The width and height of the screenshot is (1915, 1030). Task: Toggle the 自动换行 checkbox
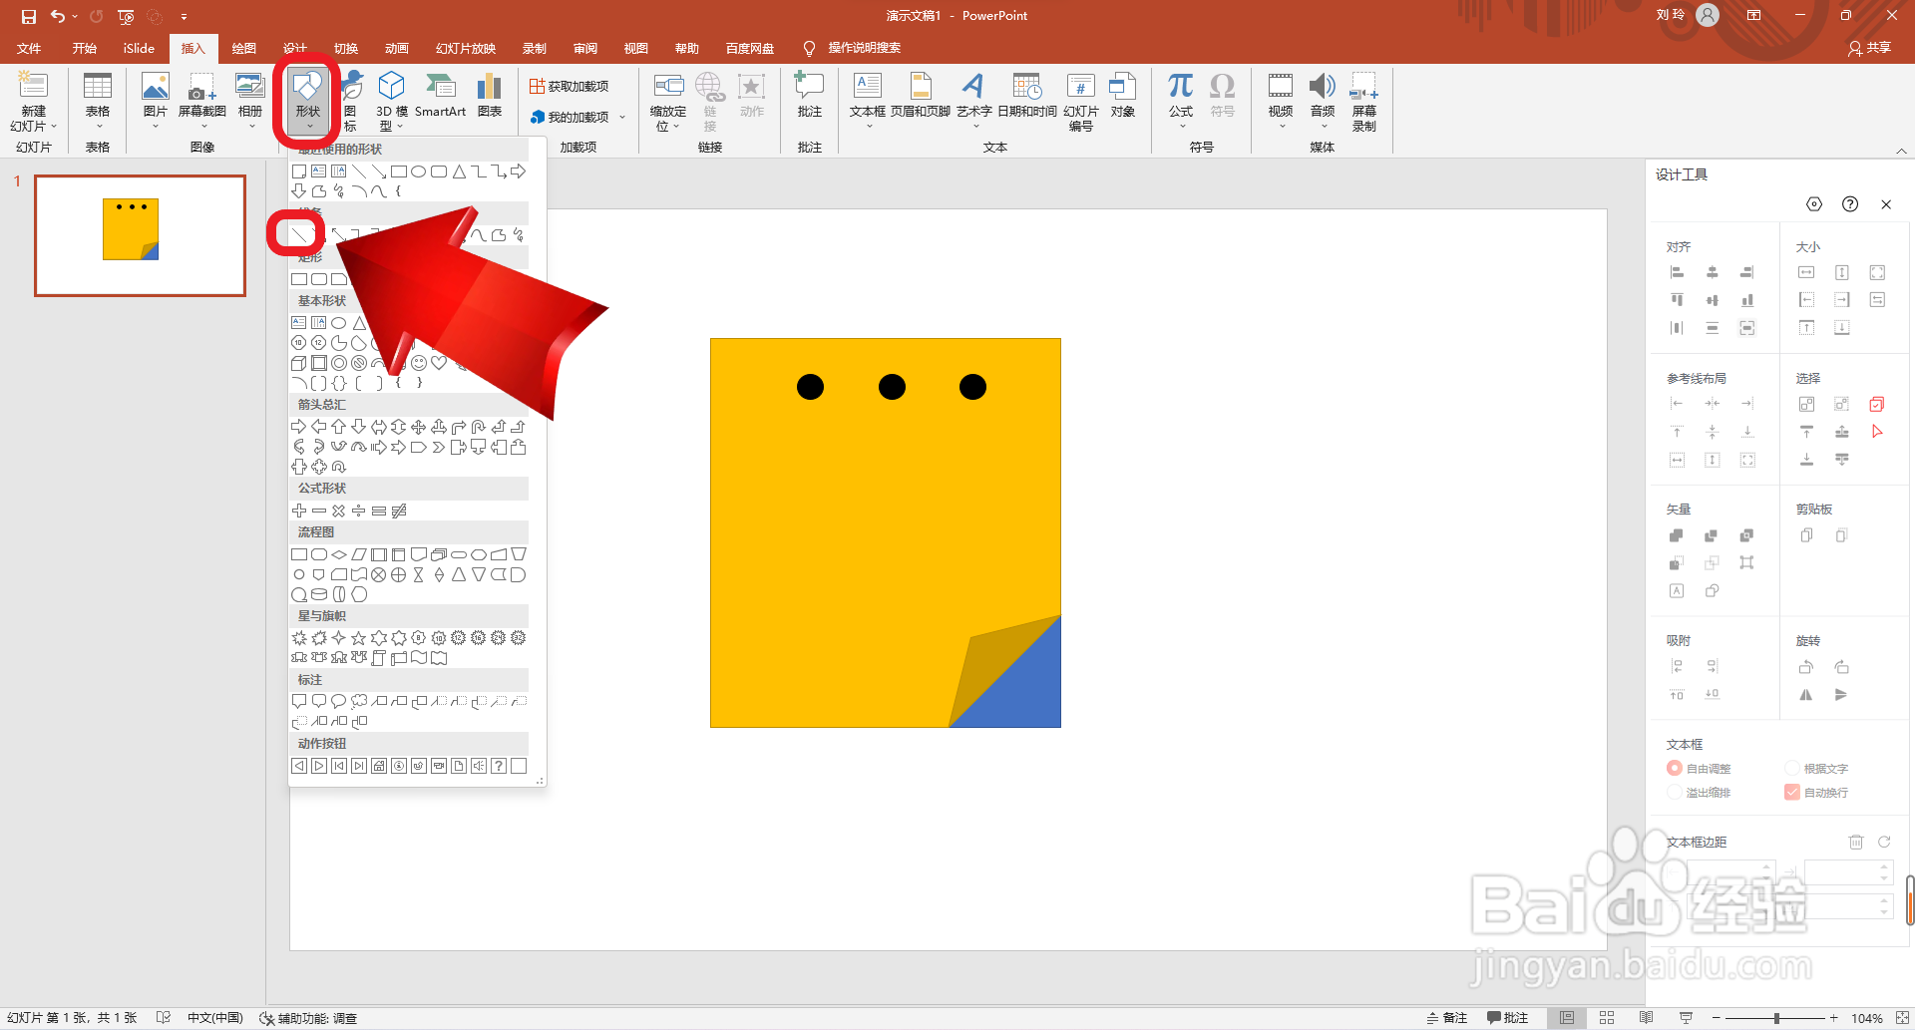[x=1792, y=793]
